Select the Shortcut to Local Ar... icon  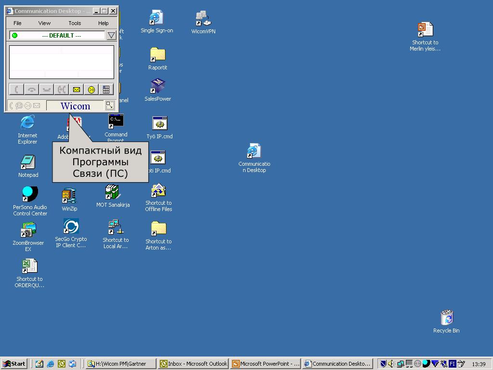[116, 235]
